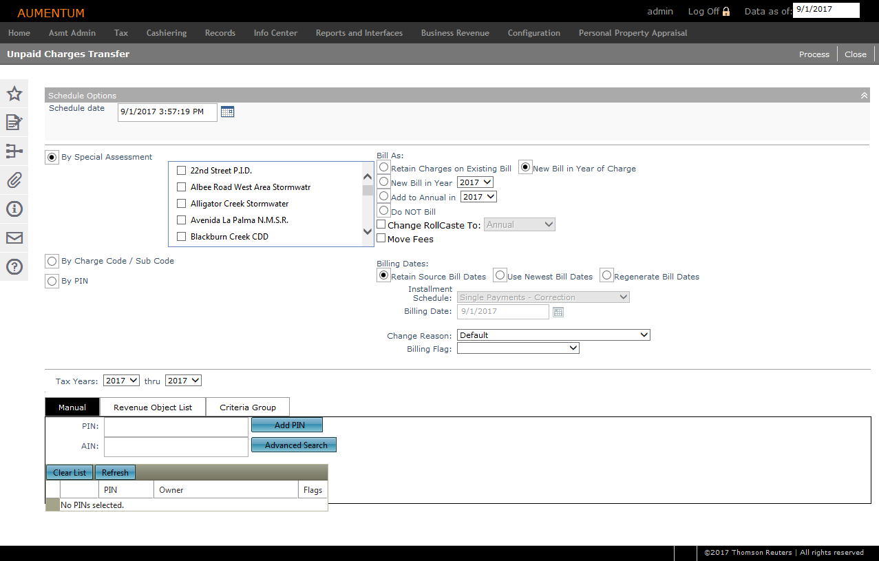The image size is (879, 561).
Task: Click the favorites star sidebar icon
Action: 14,94
